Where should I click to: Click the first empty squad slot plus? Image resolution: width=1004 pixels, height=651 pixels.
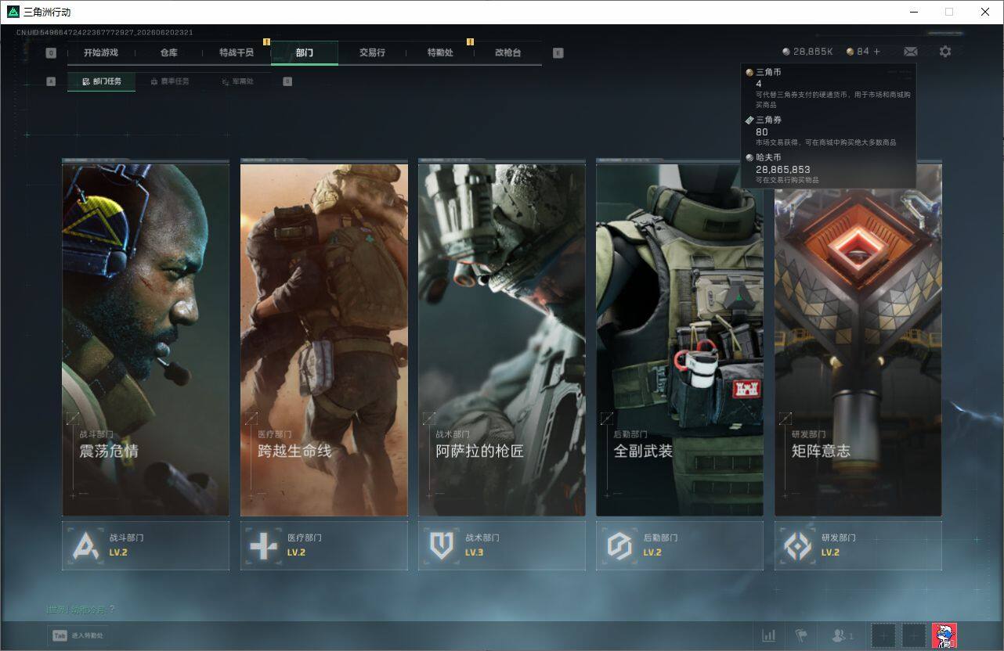[883, 635]
